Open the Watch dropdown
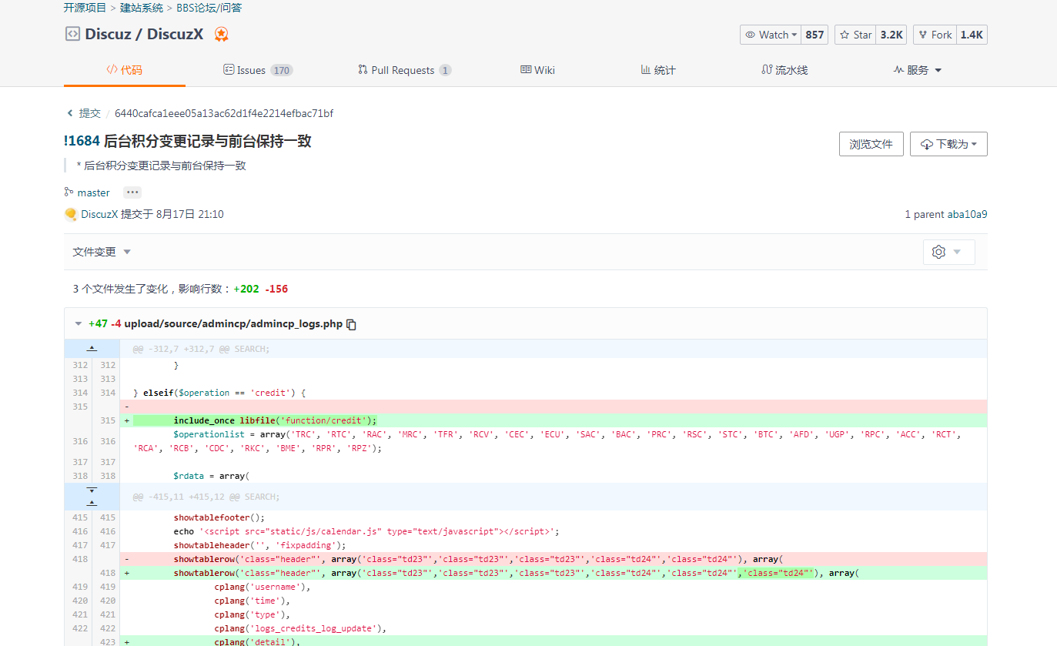Image resolution: width=1057 pixels, height=646 pixels. 771,35
